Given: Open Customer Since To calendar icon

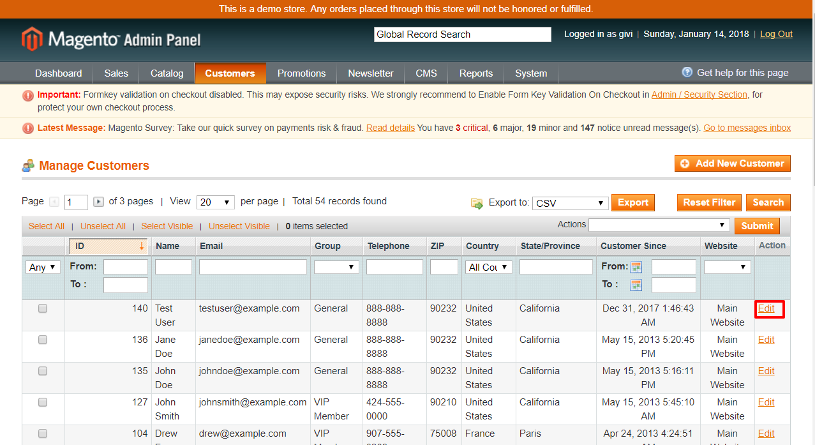Looking at the screenshot, I should tap(636, 285).
